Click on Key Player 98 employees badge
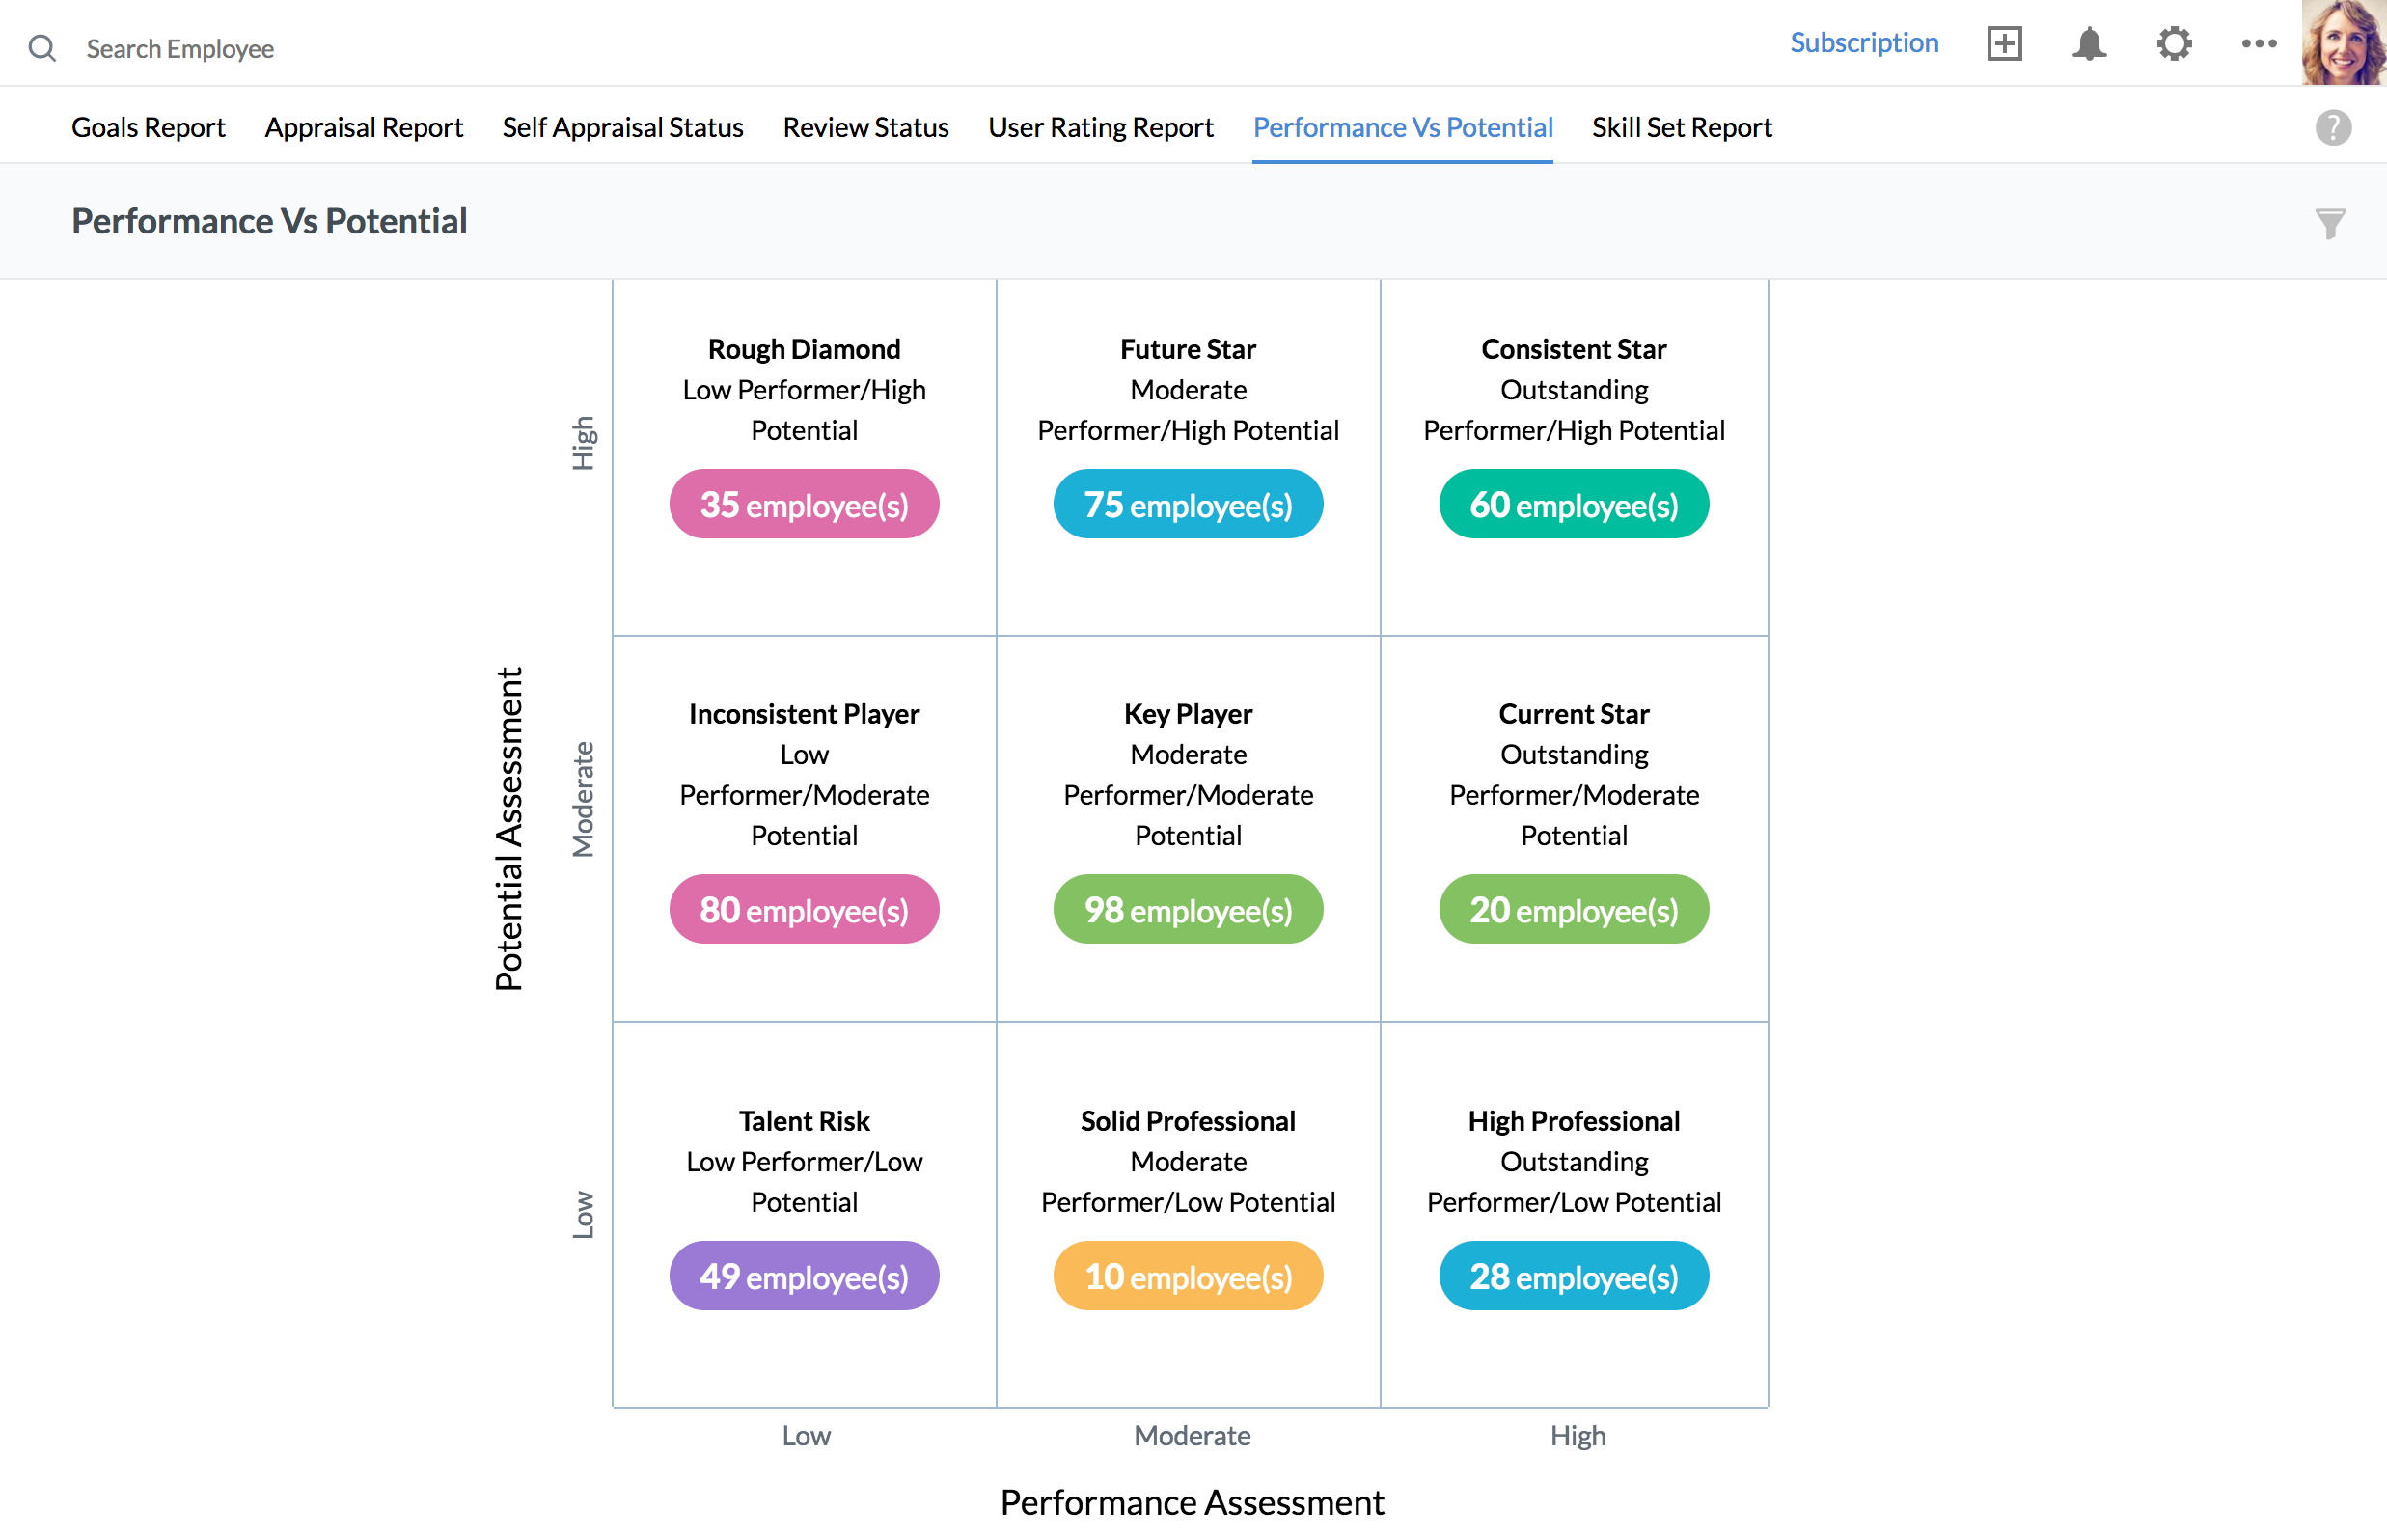2387x1538 pixels. click(x=1189, y=908)
